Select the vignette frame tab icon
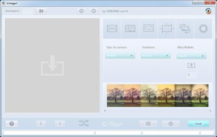217x137 pixels. point(112,29)
